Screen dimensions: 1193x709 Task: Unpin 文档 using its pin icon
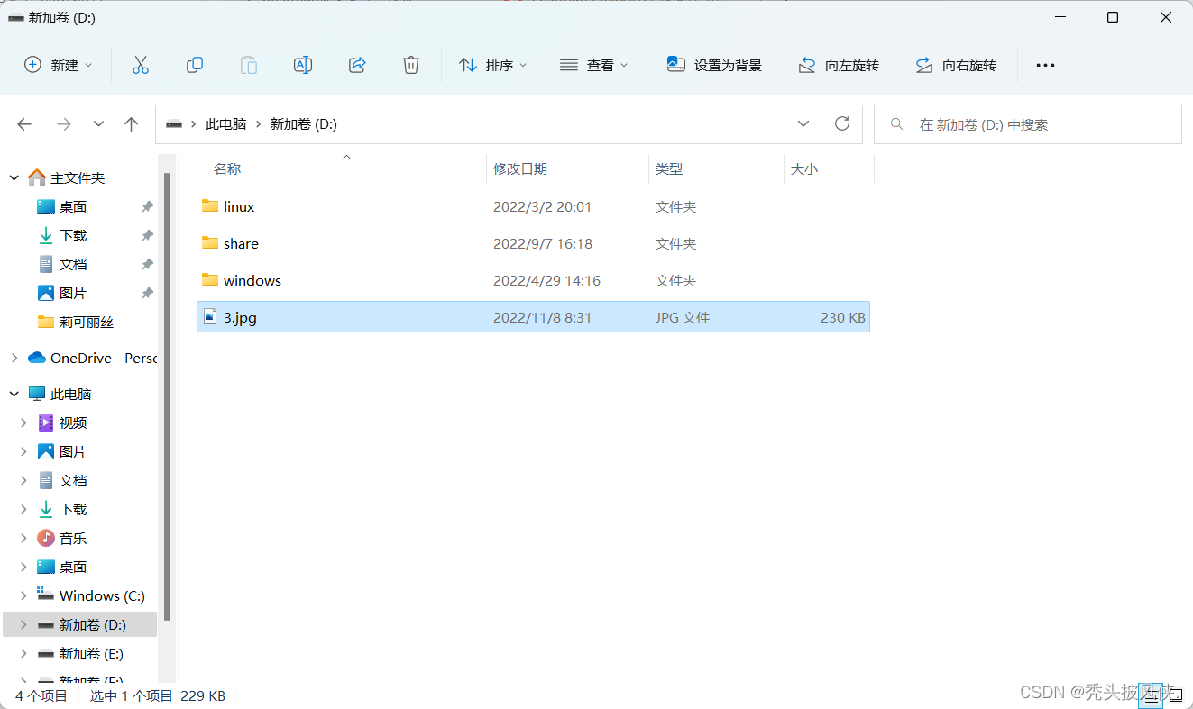[147, 265]
